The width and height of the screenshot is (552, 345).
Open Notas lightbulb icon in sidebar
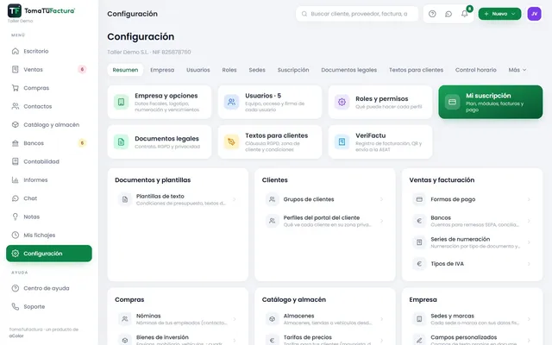tap(16, 216)
